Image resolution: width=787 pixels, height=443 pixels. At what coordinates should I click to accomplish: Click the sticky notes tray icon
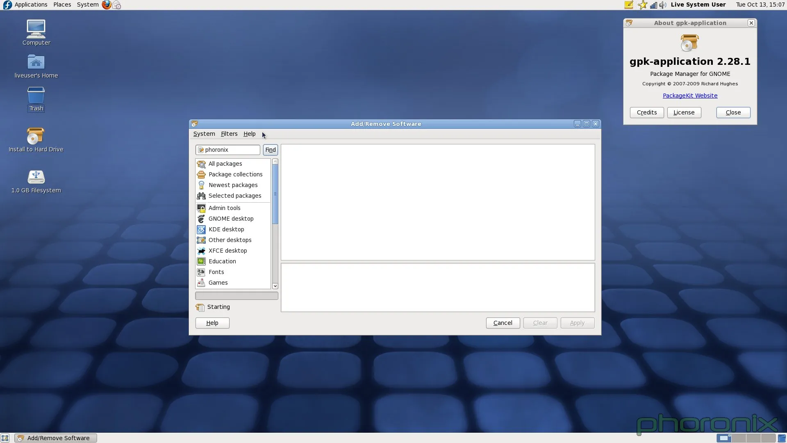[x=629, y=5]
